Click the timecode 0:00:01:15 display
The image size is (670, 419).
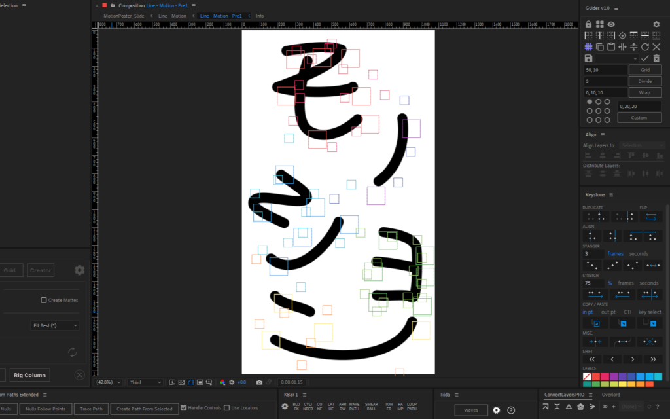pos(291,382)
